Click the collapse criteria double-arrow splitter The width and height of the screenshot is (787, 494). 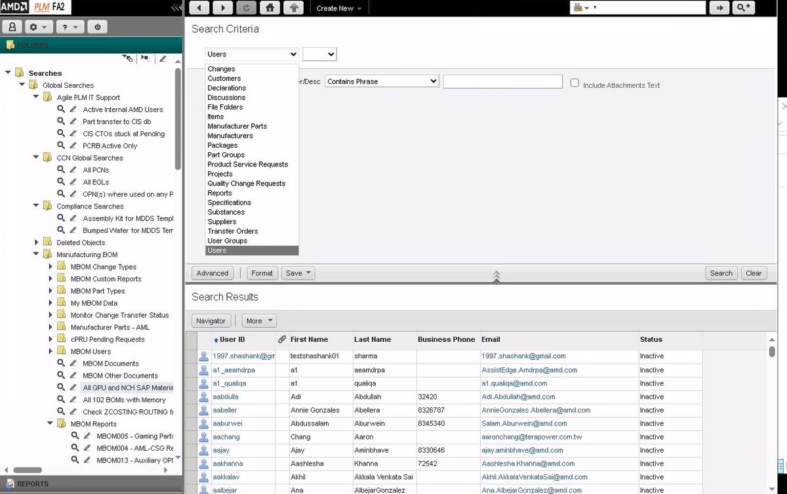click(x=496, y=276)
